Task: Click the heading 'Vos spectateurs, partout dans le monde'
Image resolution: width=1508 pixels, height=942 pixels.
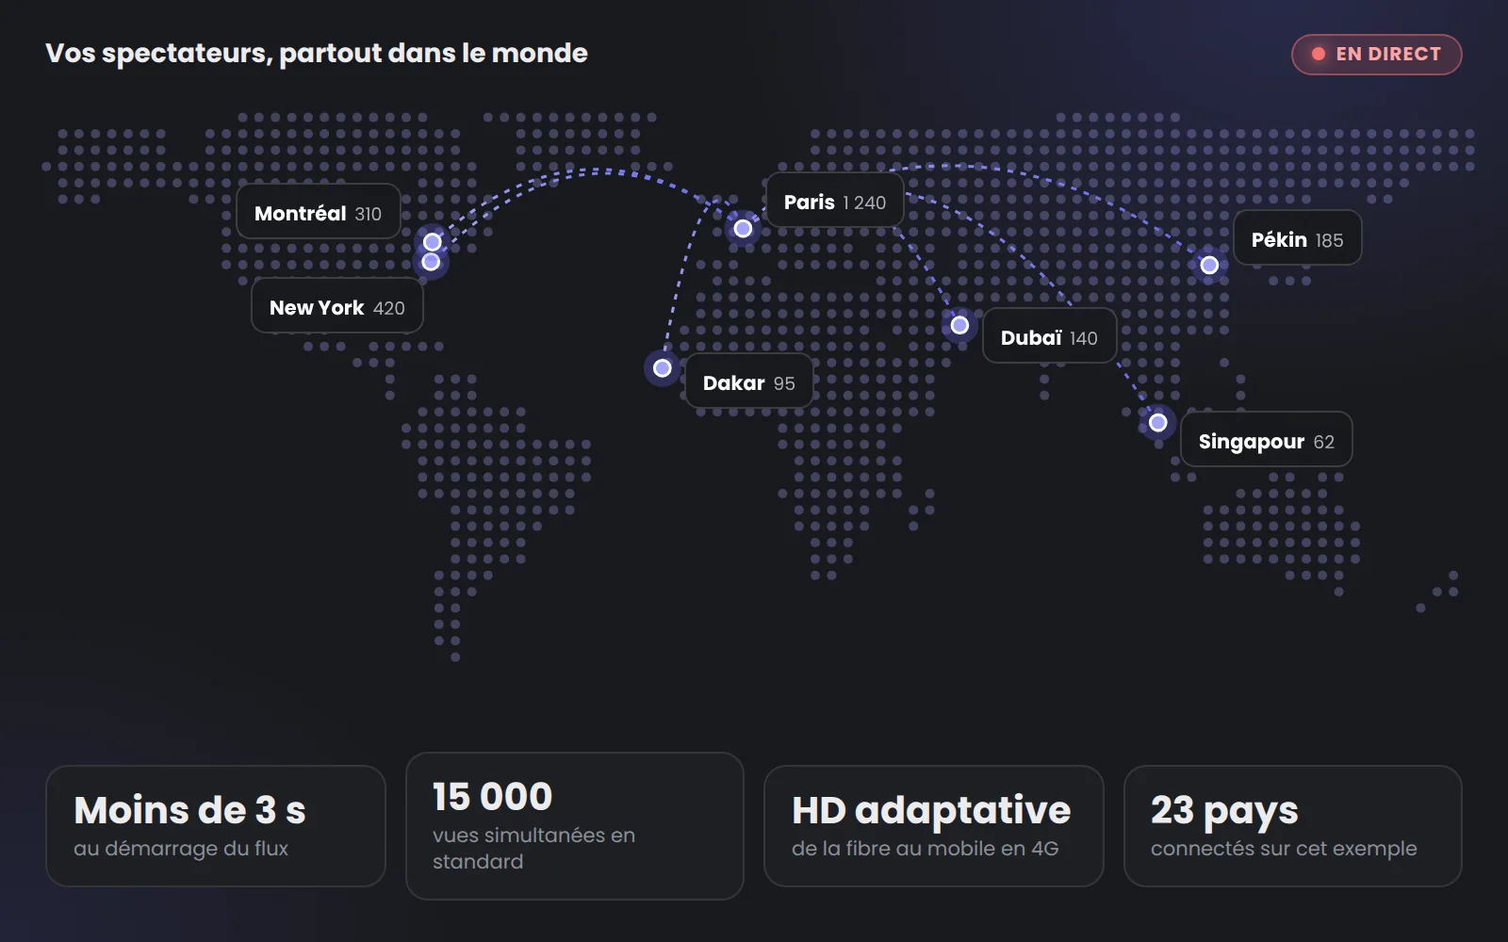Action: [x=317, y=54]
